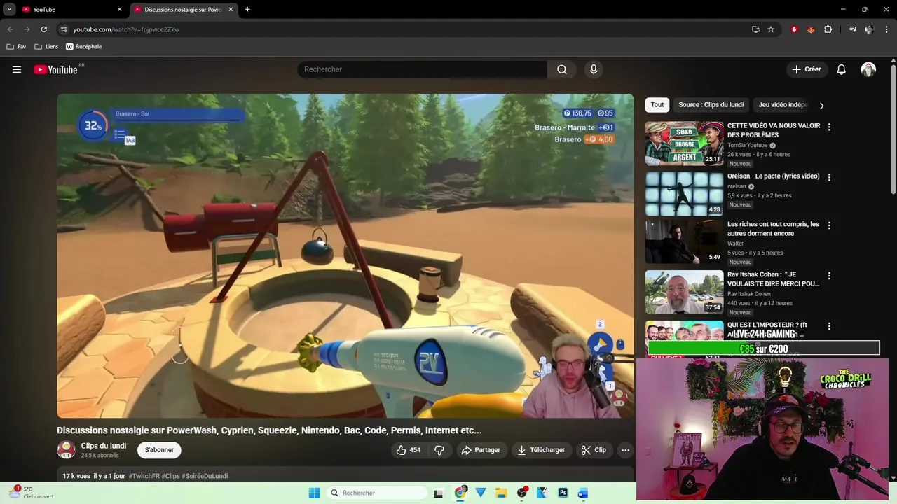Click the search magnifier button
Image resolution: width=897 pixels, height=504 pixels.
pyautogui.click(x=562, y=69)
